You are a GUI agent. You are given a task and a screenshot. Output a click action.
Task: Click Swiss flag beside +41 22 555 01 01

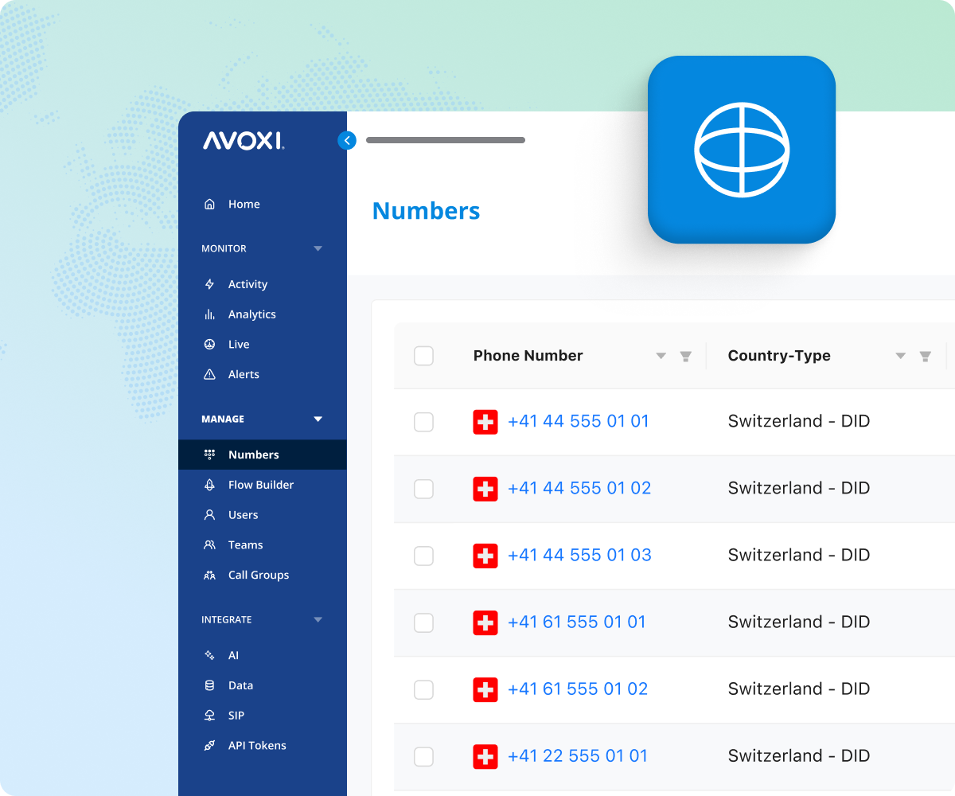tap(485, 756)
